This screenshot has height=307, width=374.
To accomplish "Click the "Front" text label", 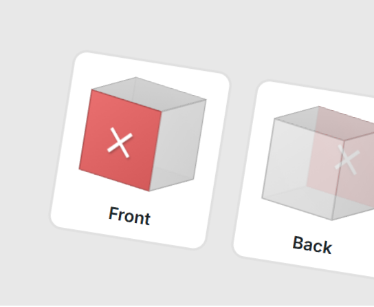I will [x=129, y=216].
